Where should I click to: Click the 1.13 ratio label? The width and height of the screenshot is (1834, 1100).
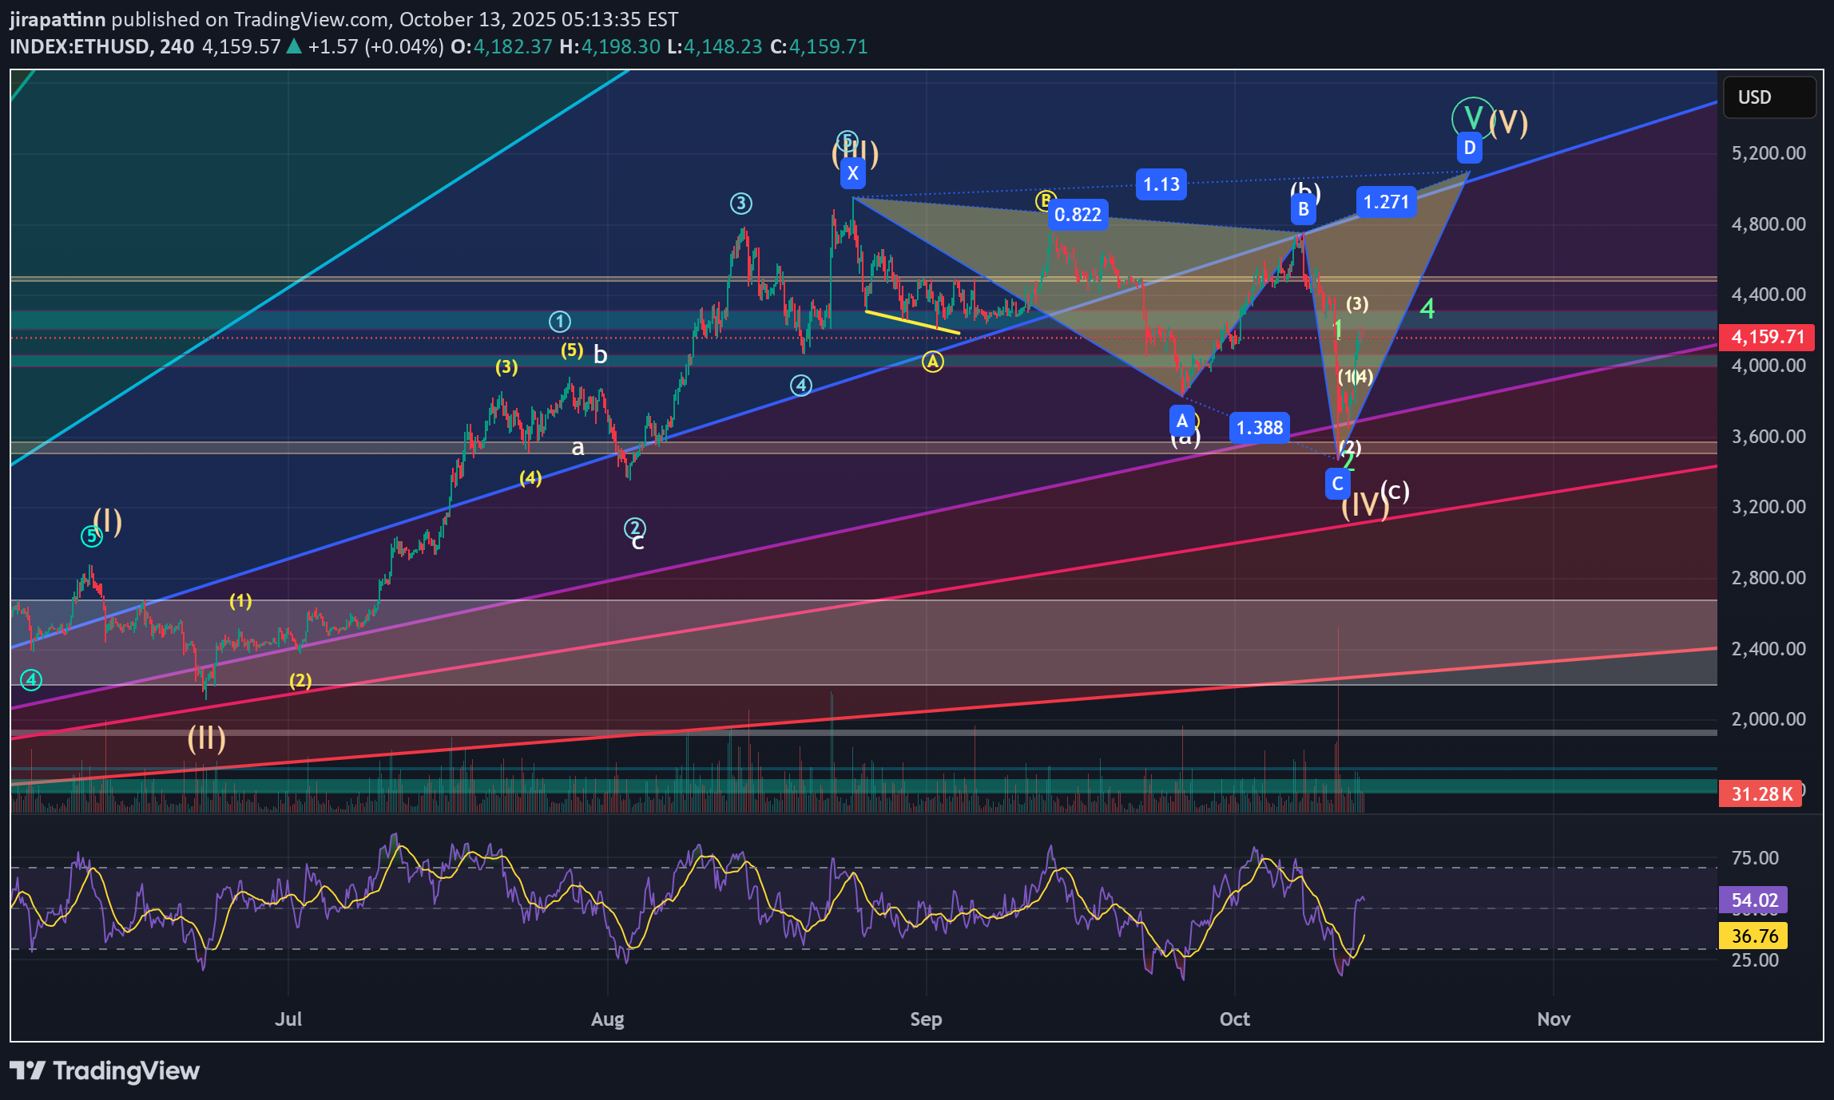pyautogui.click(x=1161, y=185)
